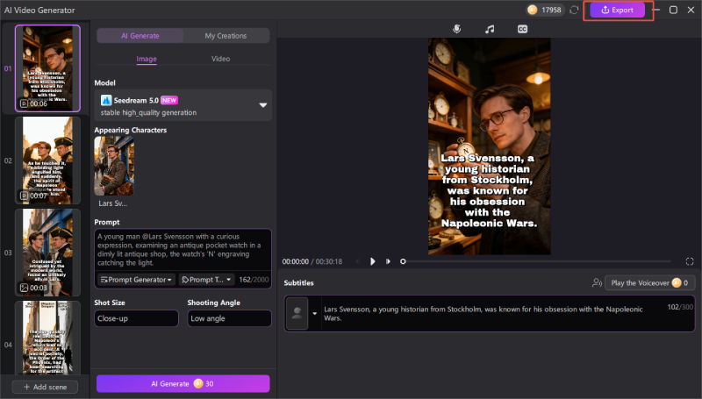Viewport: 702px width, 399px height.
Task: Expand the subtitle speaker dropdown arrow
Action: [315, 314]
